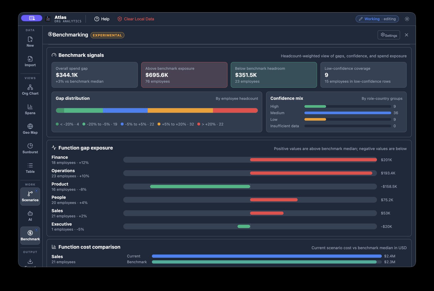Click the 'Gap distribution' heading

tap(73, 98)
